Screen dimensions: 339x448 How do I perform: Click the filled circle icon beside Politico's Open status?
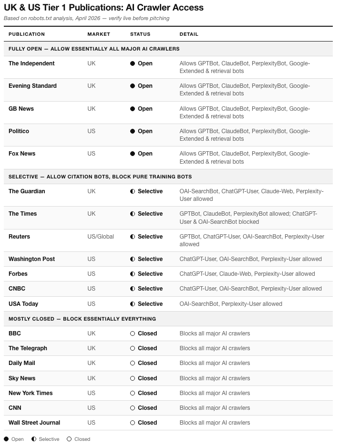click(x=133, y=131)
